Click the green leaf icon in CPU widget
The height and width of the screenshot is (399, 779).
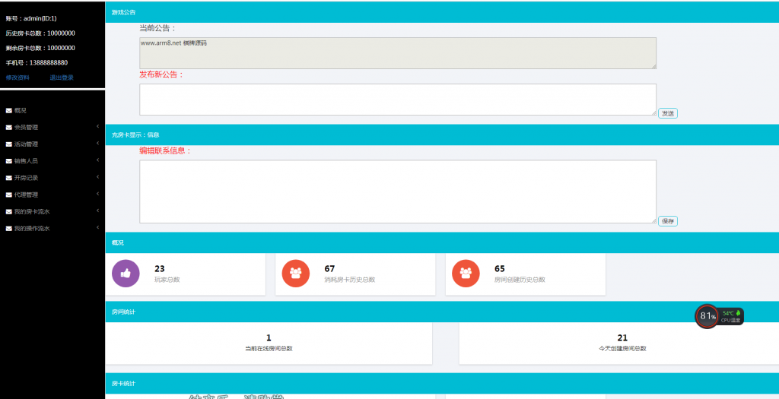(x=738, y=313)
